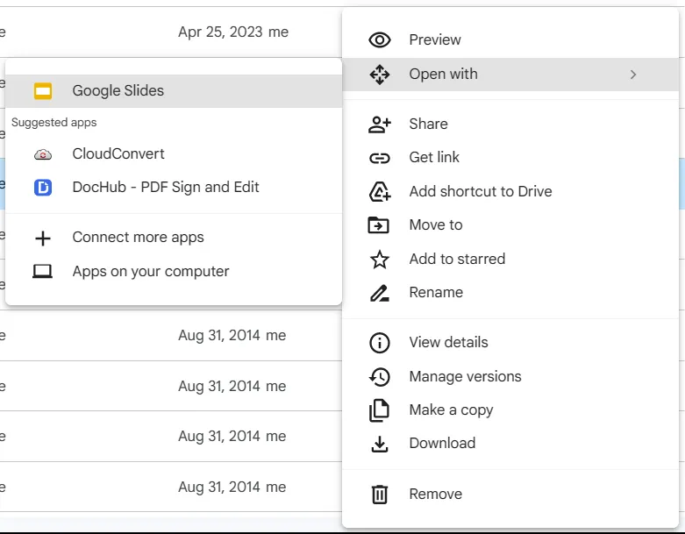685x534 pixels.
Task: Click the Add shortcut to Drive icon
Action: 379,191
